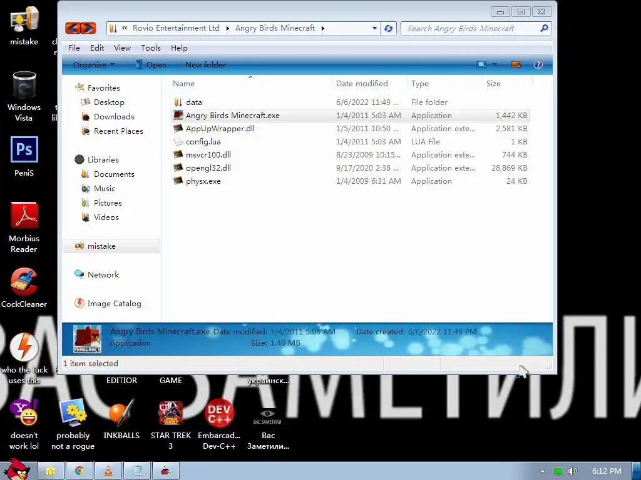Click the Open toolbar button
Viewport: 641px width, 480px height.
[151, 64]
